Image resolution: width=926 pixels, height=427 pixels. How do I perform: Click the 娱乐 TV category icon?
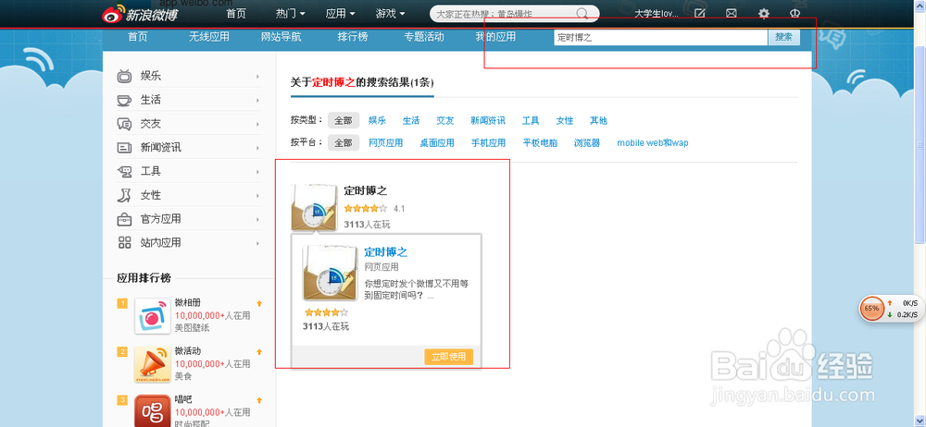pyautogui.click(x=125, y=76)
